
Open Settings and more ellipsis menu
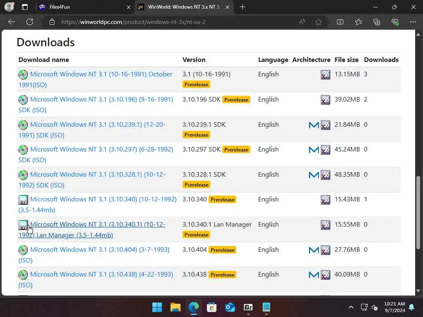click(413, 22)
